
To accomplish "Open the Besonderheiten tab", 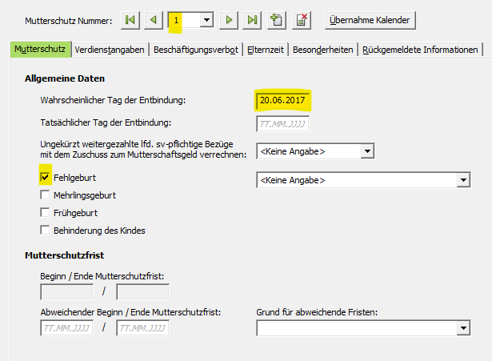I will (323, 50).
